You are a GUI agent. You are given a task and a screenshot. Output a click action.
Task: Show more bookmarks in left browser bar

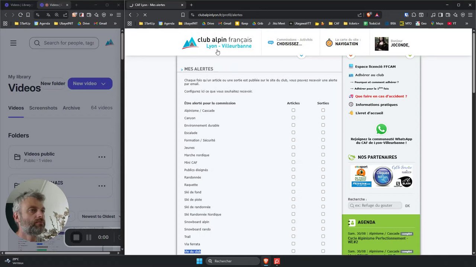tap(115, 23)
